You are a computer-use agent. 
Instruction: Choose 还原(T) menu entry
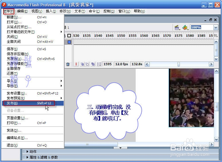point(33,74)
